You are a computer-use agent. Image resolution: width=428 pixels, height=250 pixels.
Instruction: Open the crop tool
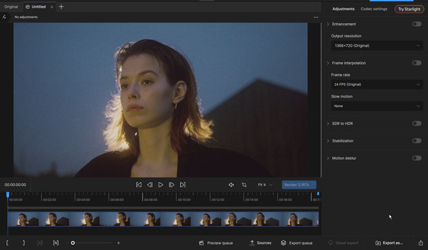coord(244,185)
